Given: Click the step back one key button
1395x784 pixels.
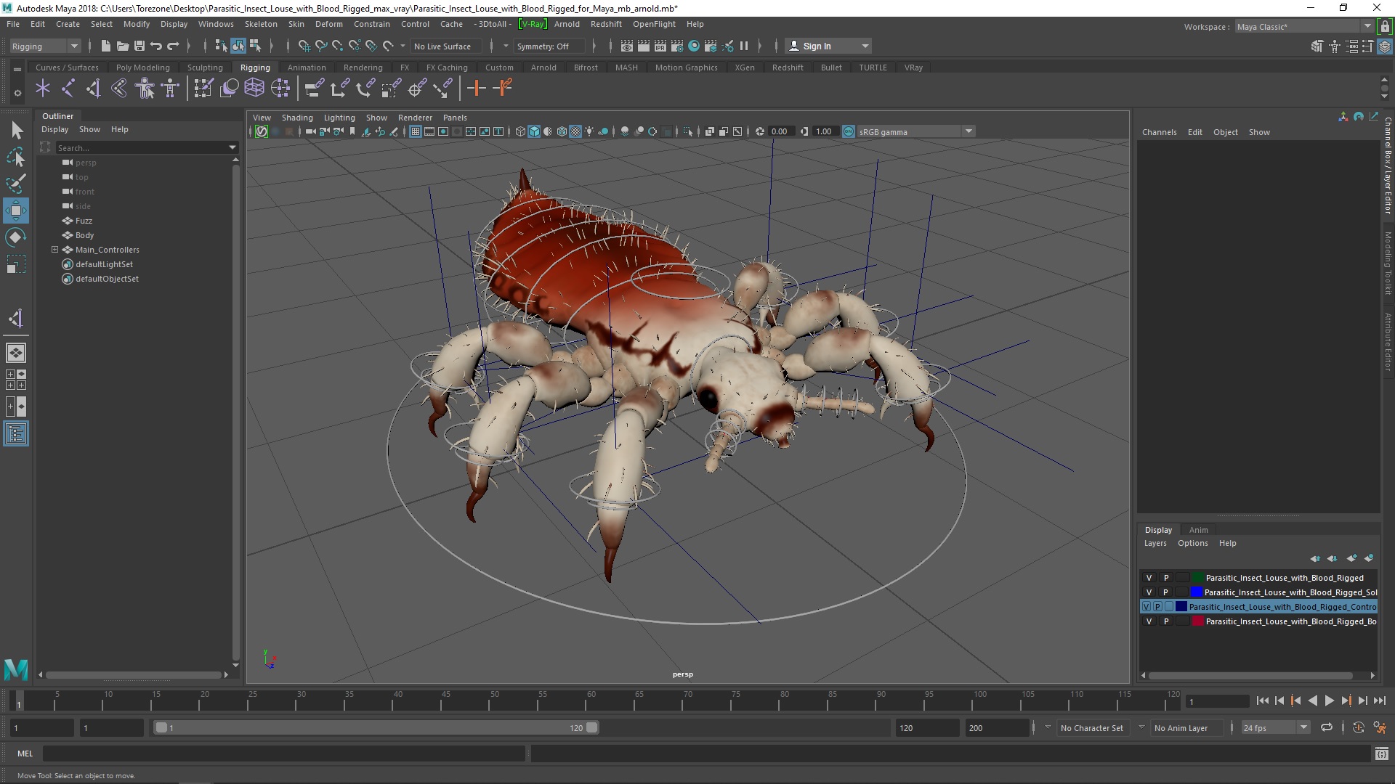Looking at the screenshot, I should (x=1295, y=701).
